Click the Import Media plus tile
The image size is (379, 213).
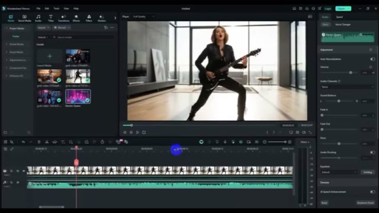click(50, 56)
